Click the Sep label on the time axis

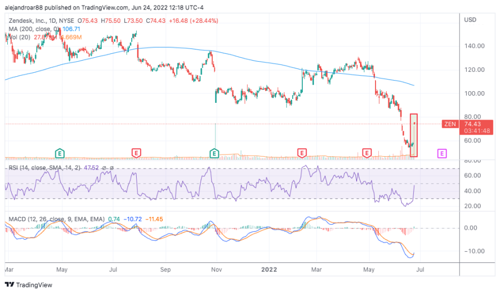click(165, 270)
